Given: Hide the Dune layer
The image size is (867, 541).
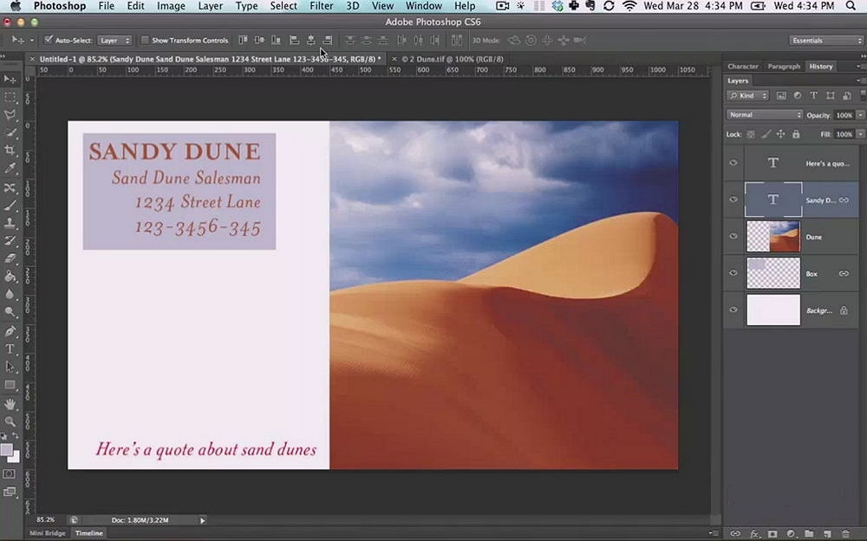Looking at the screenshot, I should (x=733, y=236).
